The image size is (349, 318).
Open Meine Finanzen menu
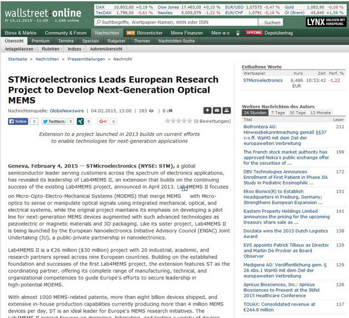(186, 33)
